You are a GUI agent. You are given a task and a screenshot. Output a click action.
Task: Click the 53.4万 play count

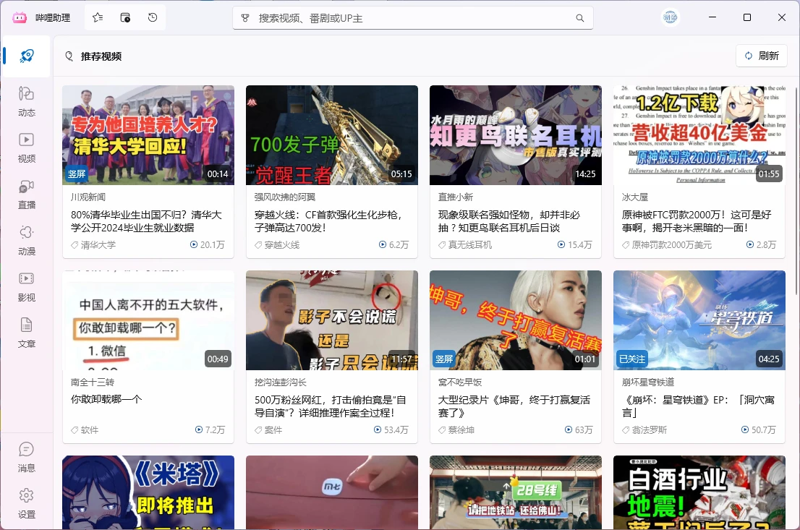point(391,430)
